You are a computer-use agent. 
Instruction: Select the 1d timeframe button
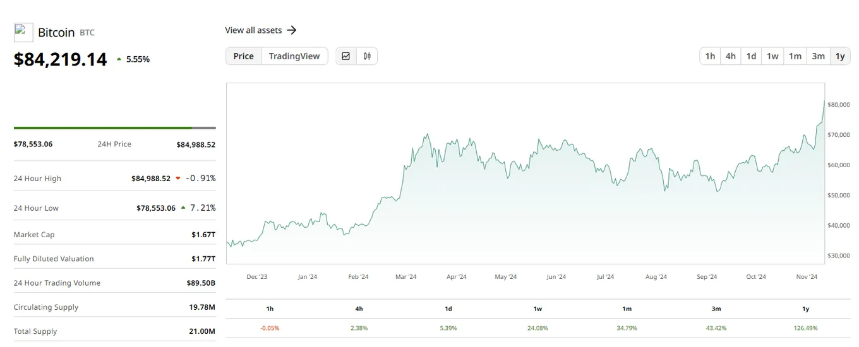pos(751,56)
